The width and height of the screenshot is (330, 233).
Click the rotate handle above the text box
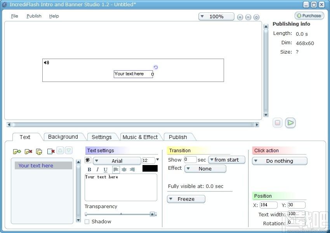click(x=156, y=67)
